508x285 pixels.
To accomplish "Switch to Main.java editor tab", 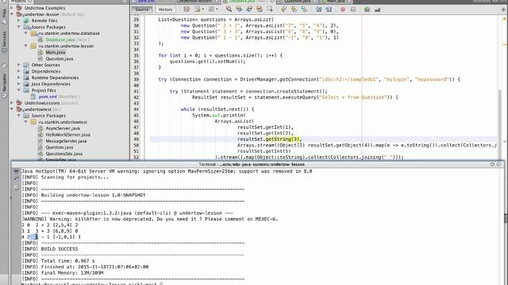I will pos(335,2).
